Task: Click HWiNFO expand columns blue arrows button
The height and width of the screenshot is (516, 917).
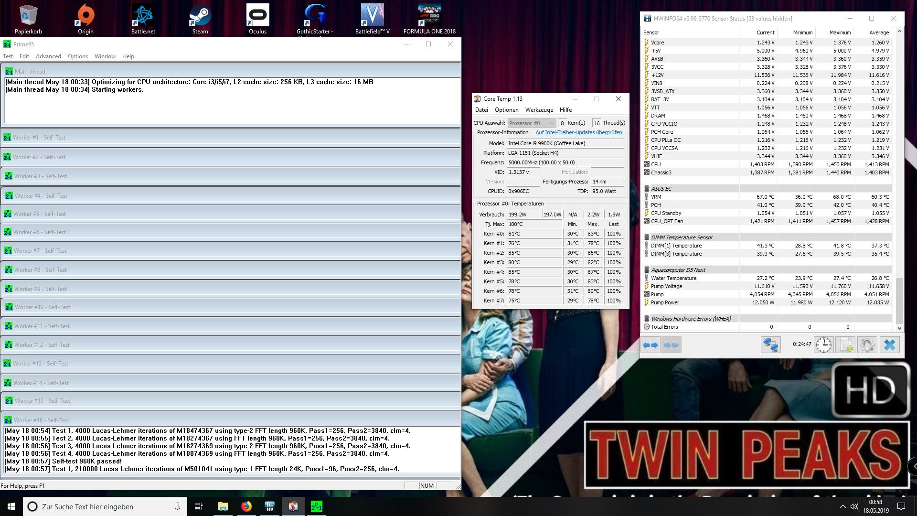Action: click(650, 344)
